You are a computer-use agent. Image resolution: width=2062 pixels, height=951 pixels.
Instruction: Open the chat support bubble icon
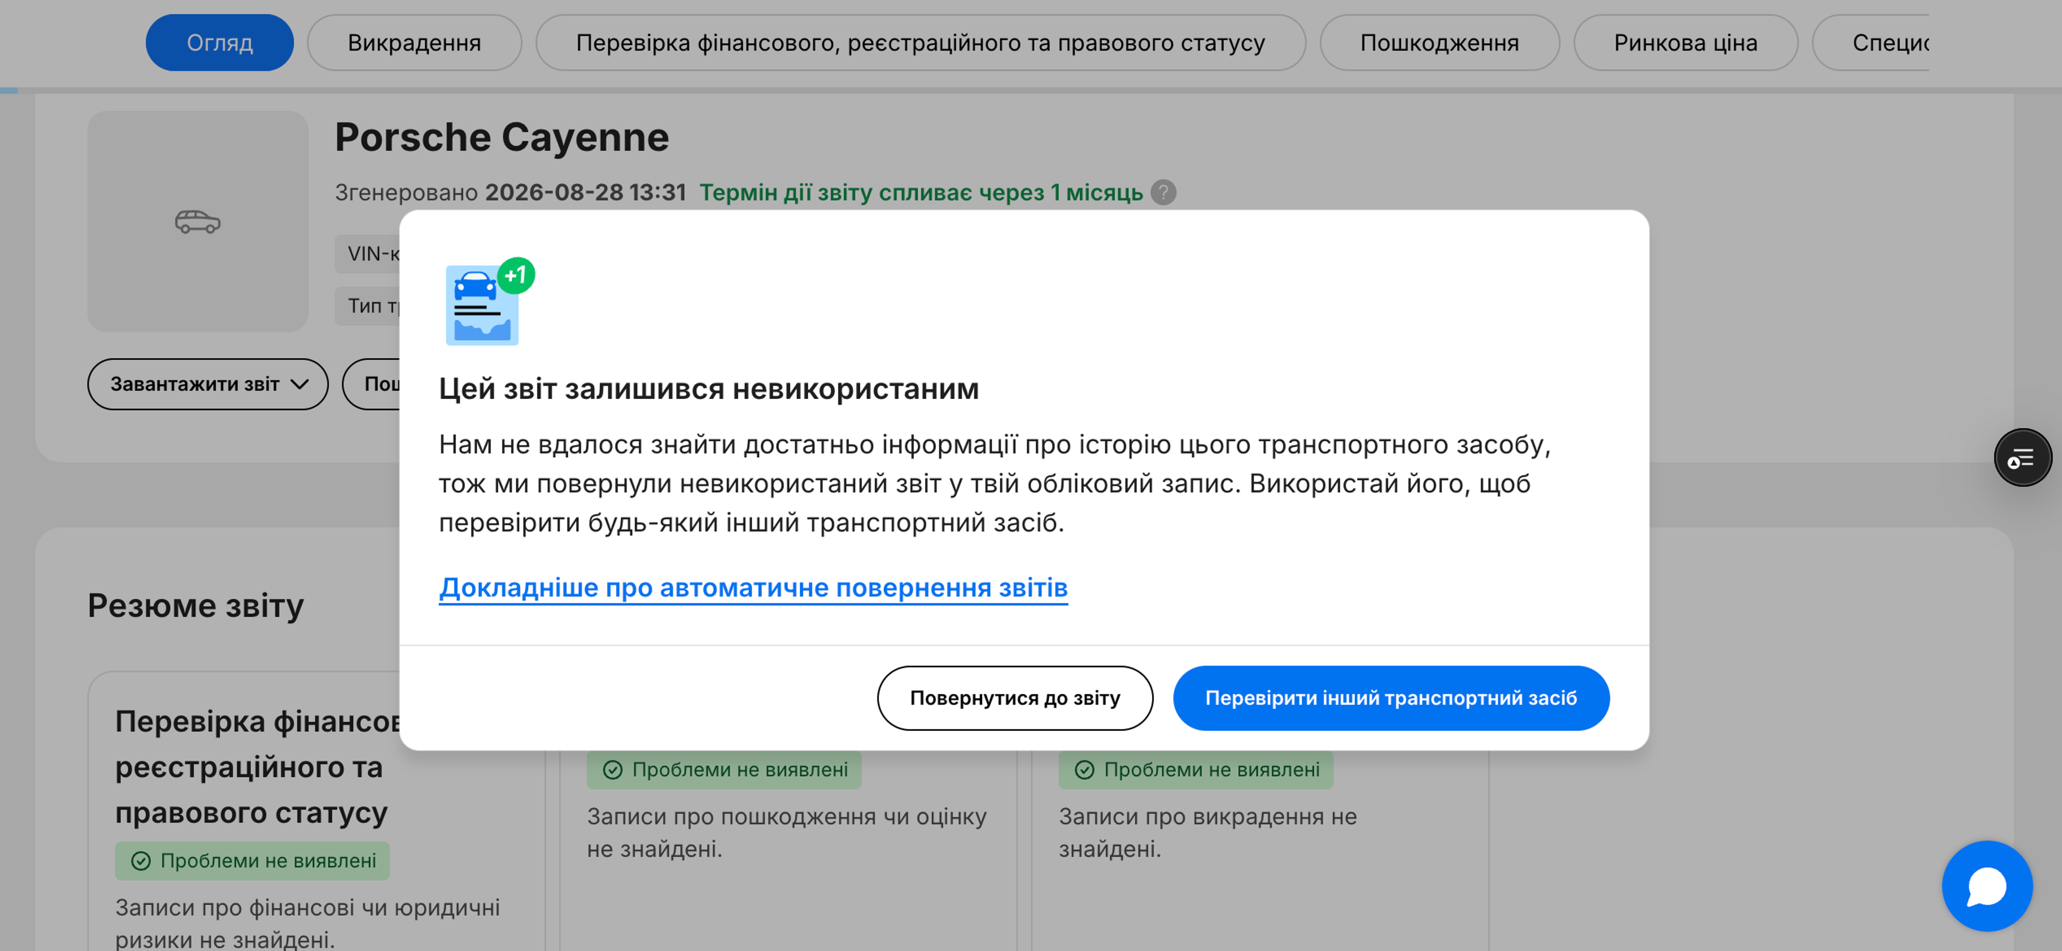[x=1987, y=886]
